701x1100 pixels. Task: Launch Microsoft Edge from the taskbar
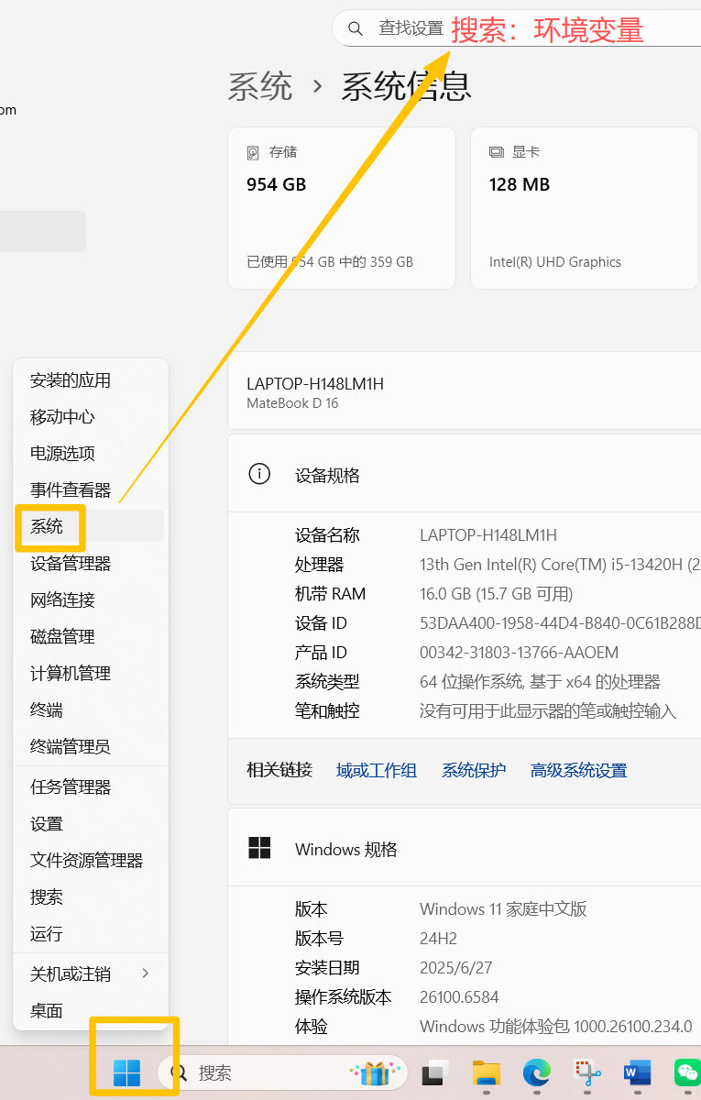coord(537,1072)
